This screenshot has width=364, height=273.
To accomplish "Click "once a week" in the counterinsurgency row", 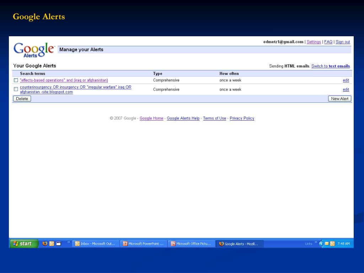I will coord(230,89).
